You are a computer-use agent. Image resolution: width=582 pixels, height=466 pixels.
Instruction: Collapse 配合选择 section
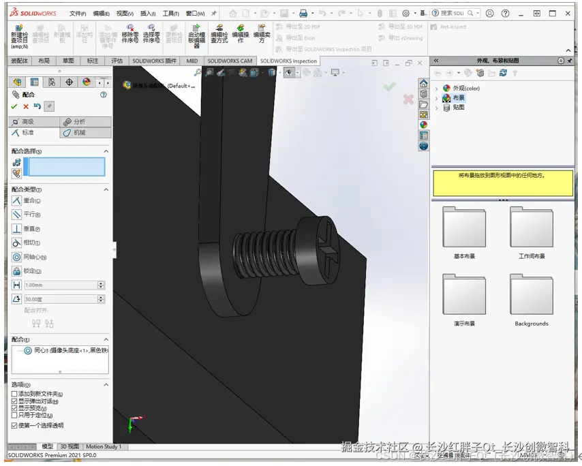(106, 151)
